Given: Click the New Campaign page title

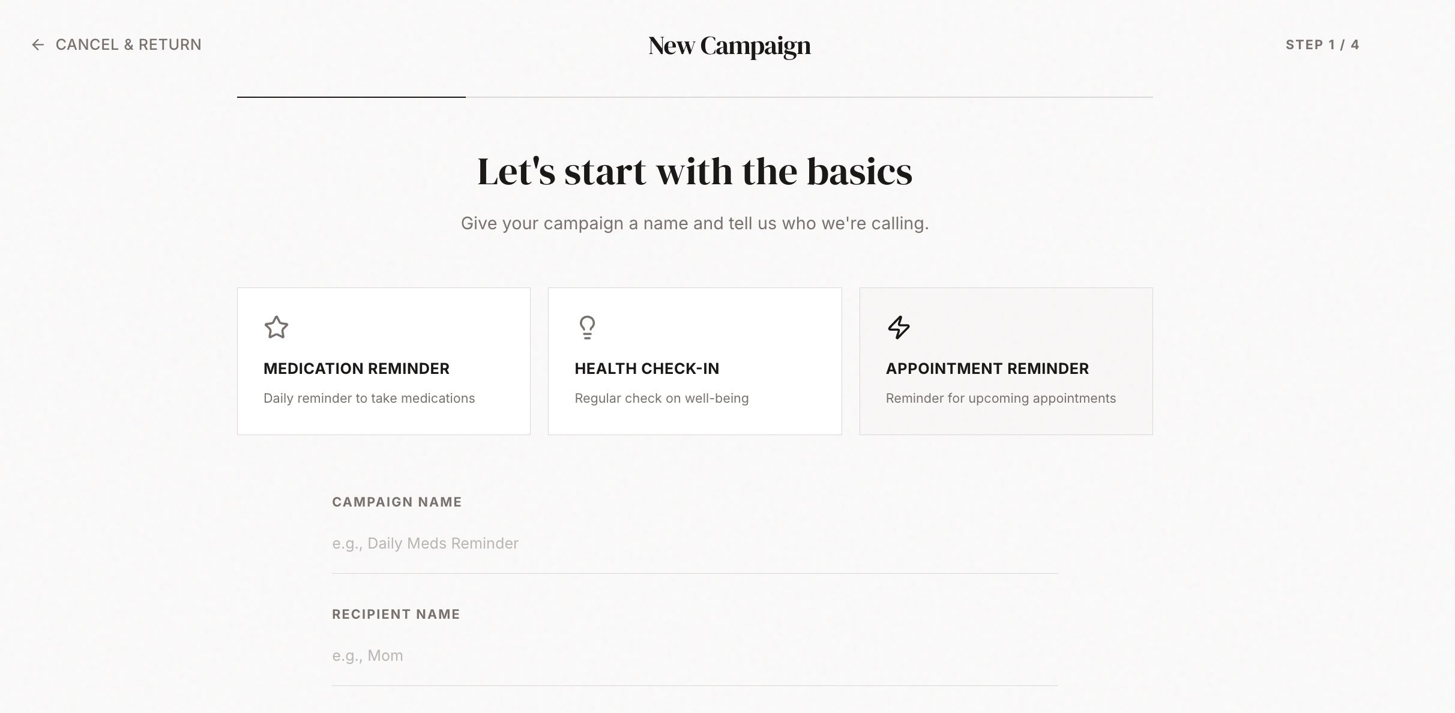Looking at the screenshot, I should 729,46.
